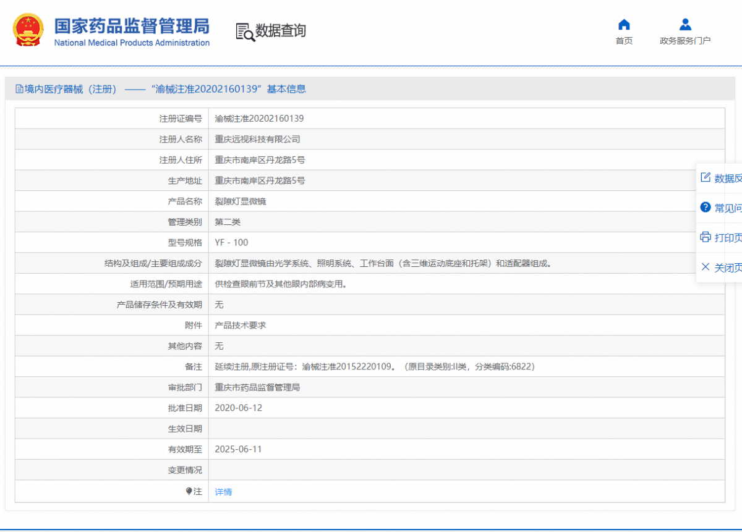
Task: Click the product name value 裂隙灯显微镜
Action: point(241,201)
